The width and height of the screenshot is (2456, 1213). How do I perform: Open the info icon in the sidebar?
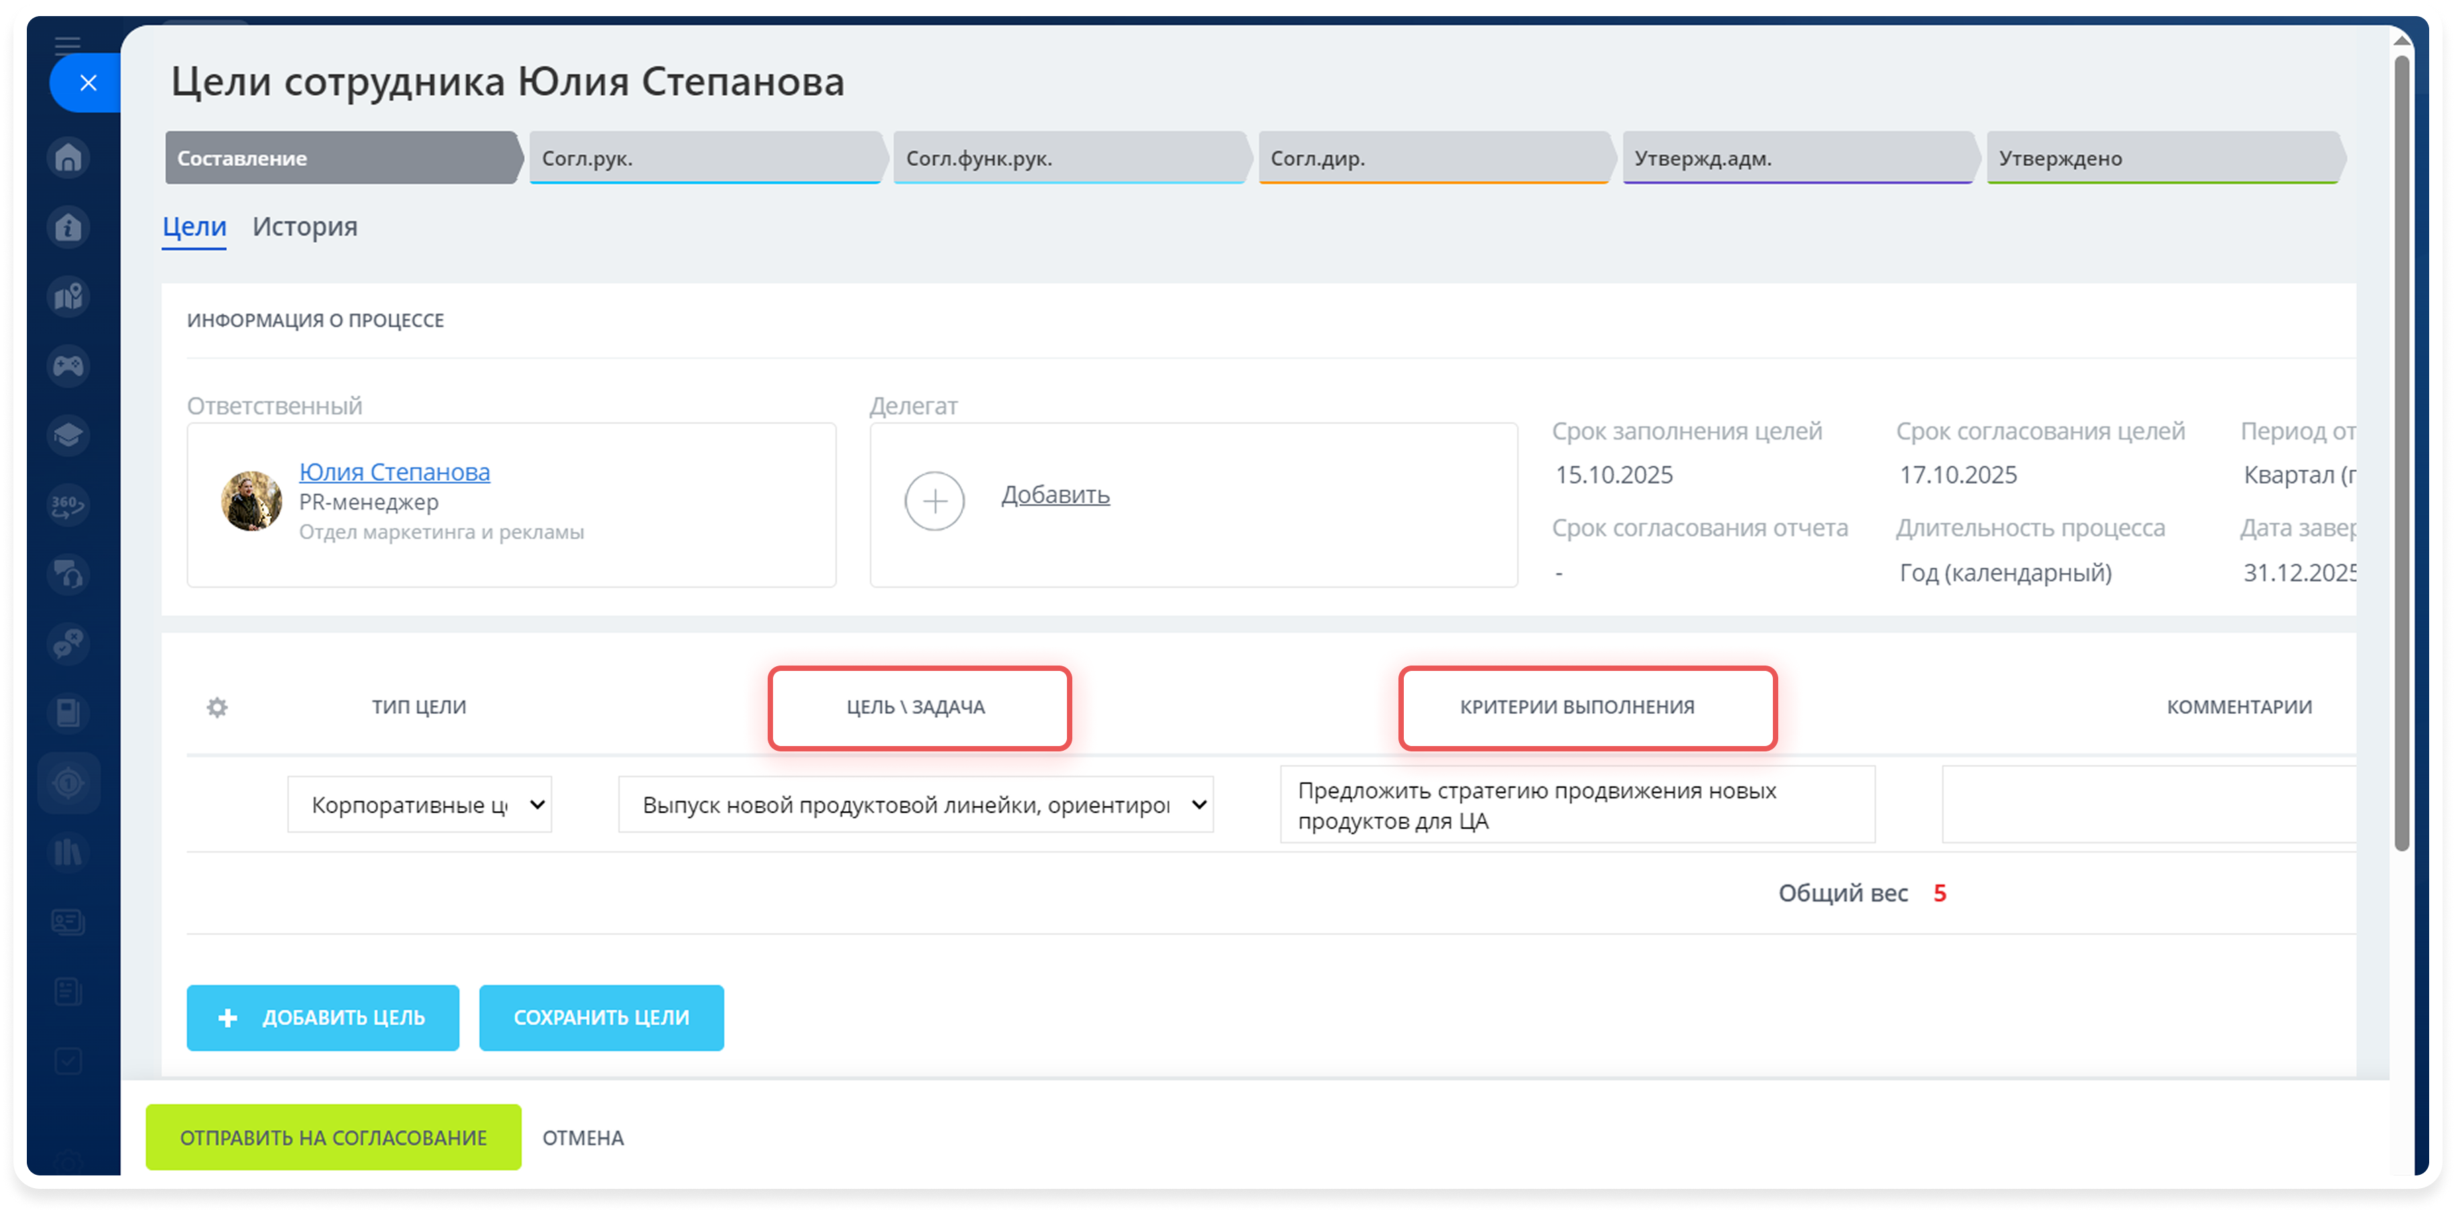pyautogui.click(x=68, y=227)
